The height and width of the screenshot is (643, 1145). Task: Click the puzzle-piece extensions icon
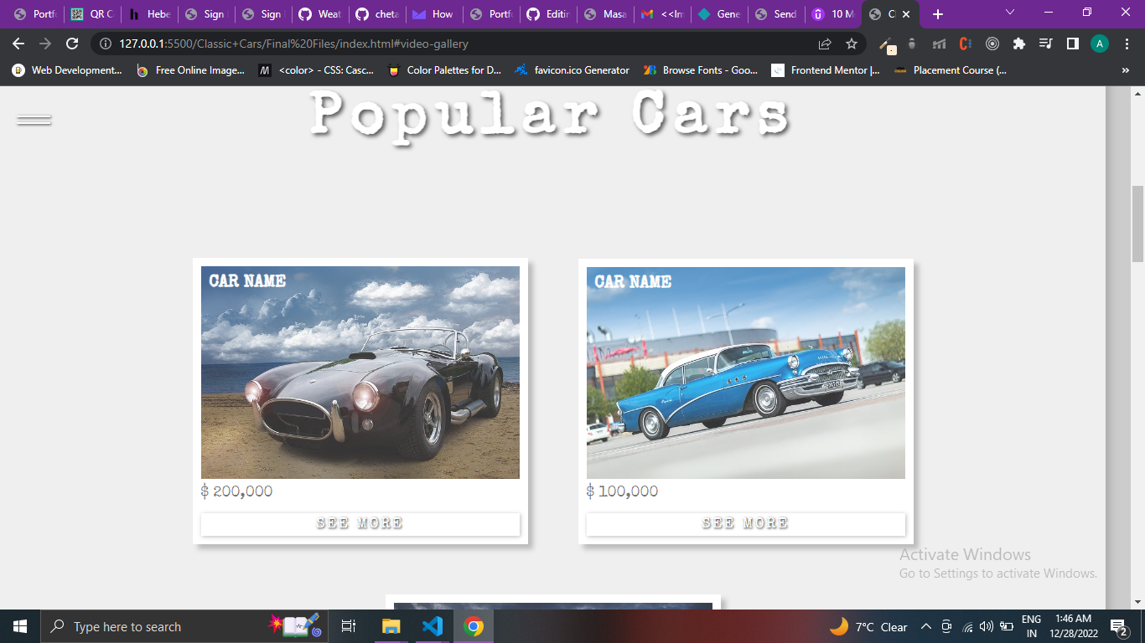(x=1018, y=44)
